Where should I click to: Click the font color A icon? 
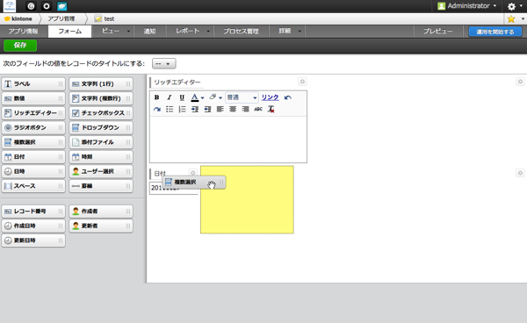pos(195,97)
